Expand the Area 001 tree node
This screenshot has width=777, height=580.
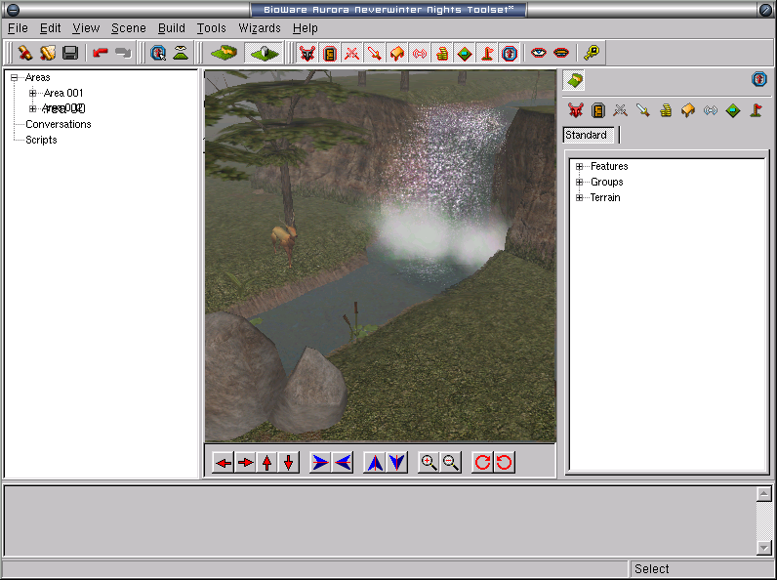pyautogui.click(x=32, y=94)
